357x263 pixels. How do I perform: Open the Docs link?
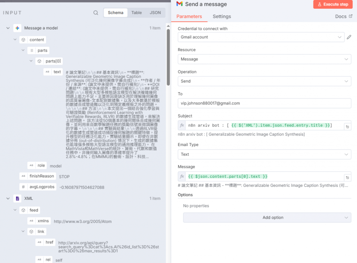(343, 16)
